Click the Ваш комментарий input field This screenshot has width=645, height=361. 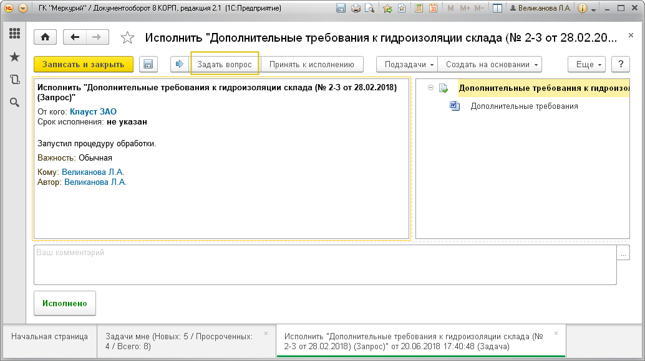(x=325, y=265)
